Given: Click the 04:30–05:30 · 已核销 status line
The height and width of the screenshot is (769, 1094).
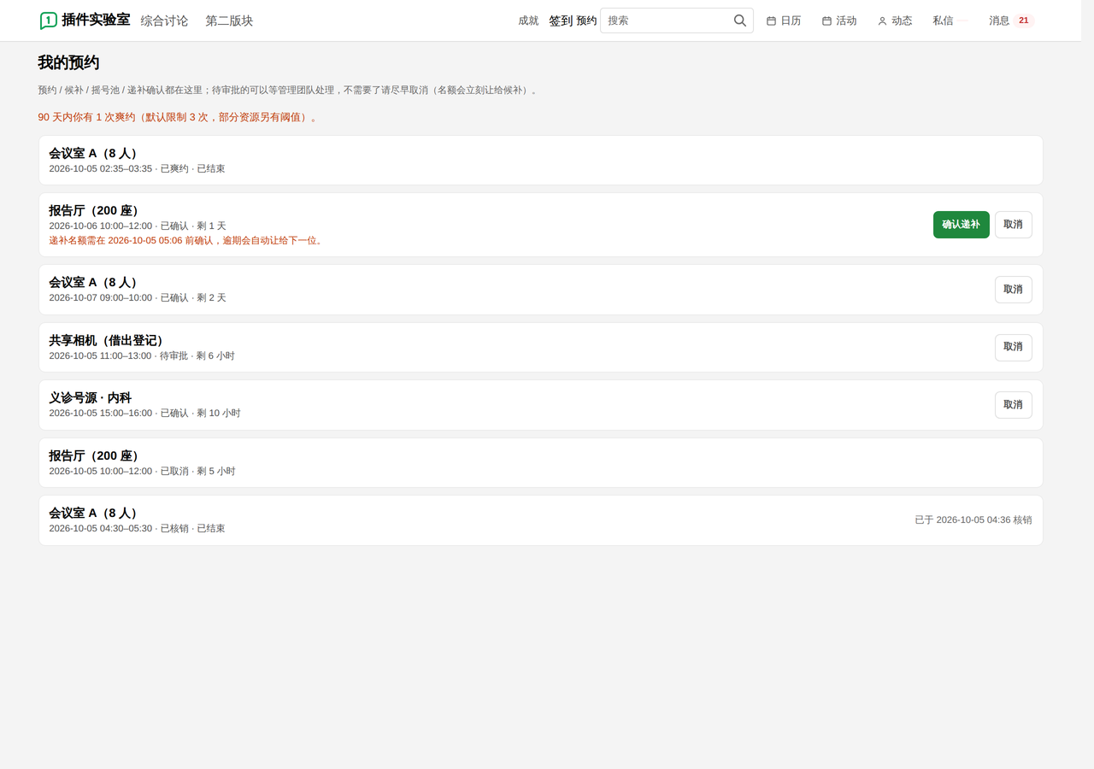Looking at the screenshot, I should coord(137,528).
